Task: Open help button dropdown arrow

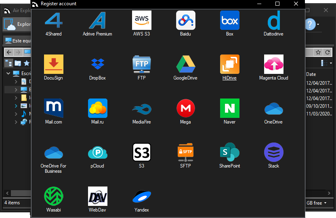Action: (318, 24)
